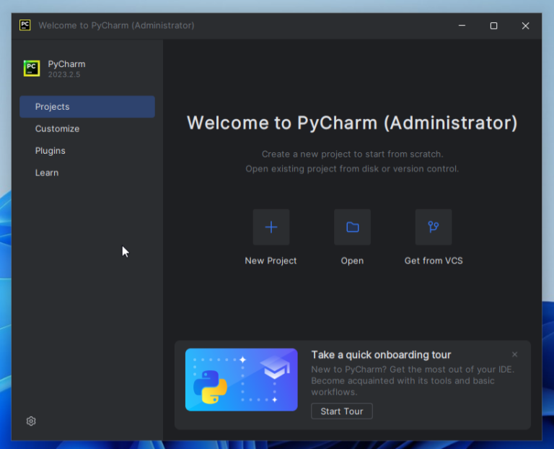Click the onboarding tour Python thumbnail

242,380
